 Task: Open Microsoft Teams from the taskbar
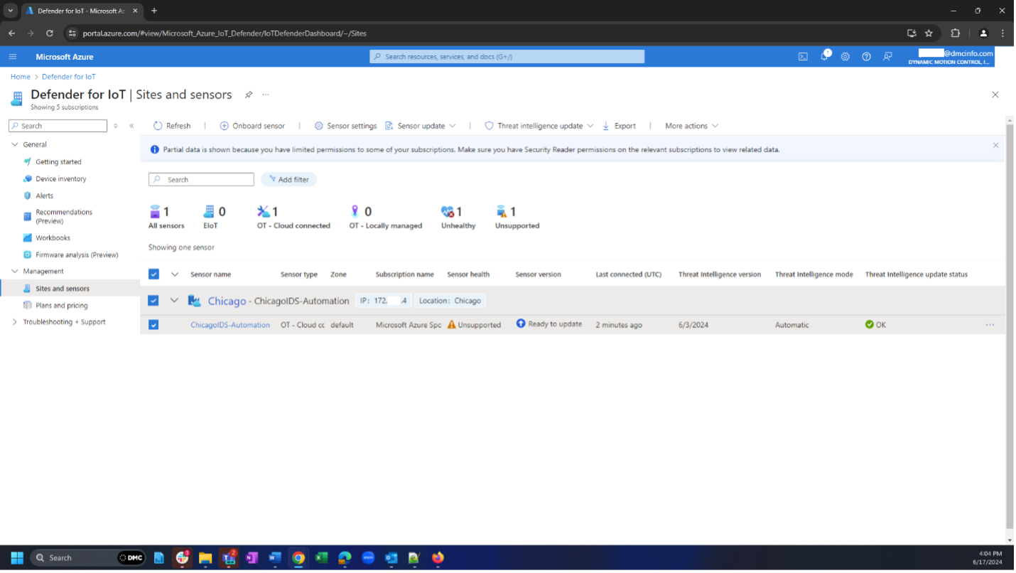tap(229, 558)
